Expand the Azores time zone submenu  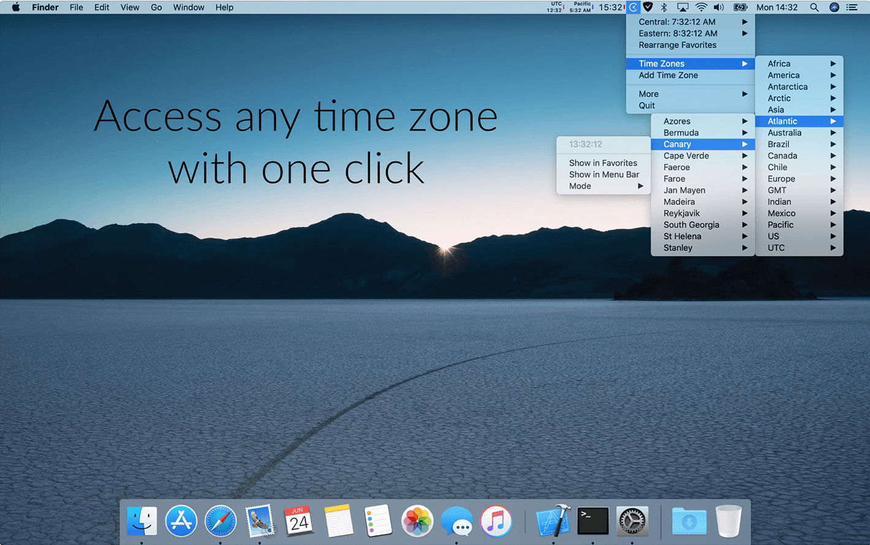tap(703, 121)
